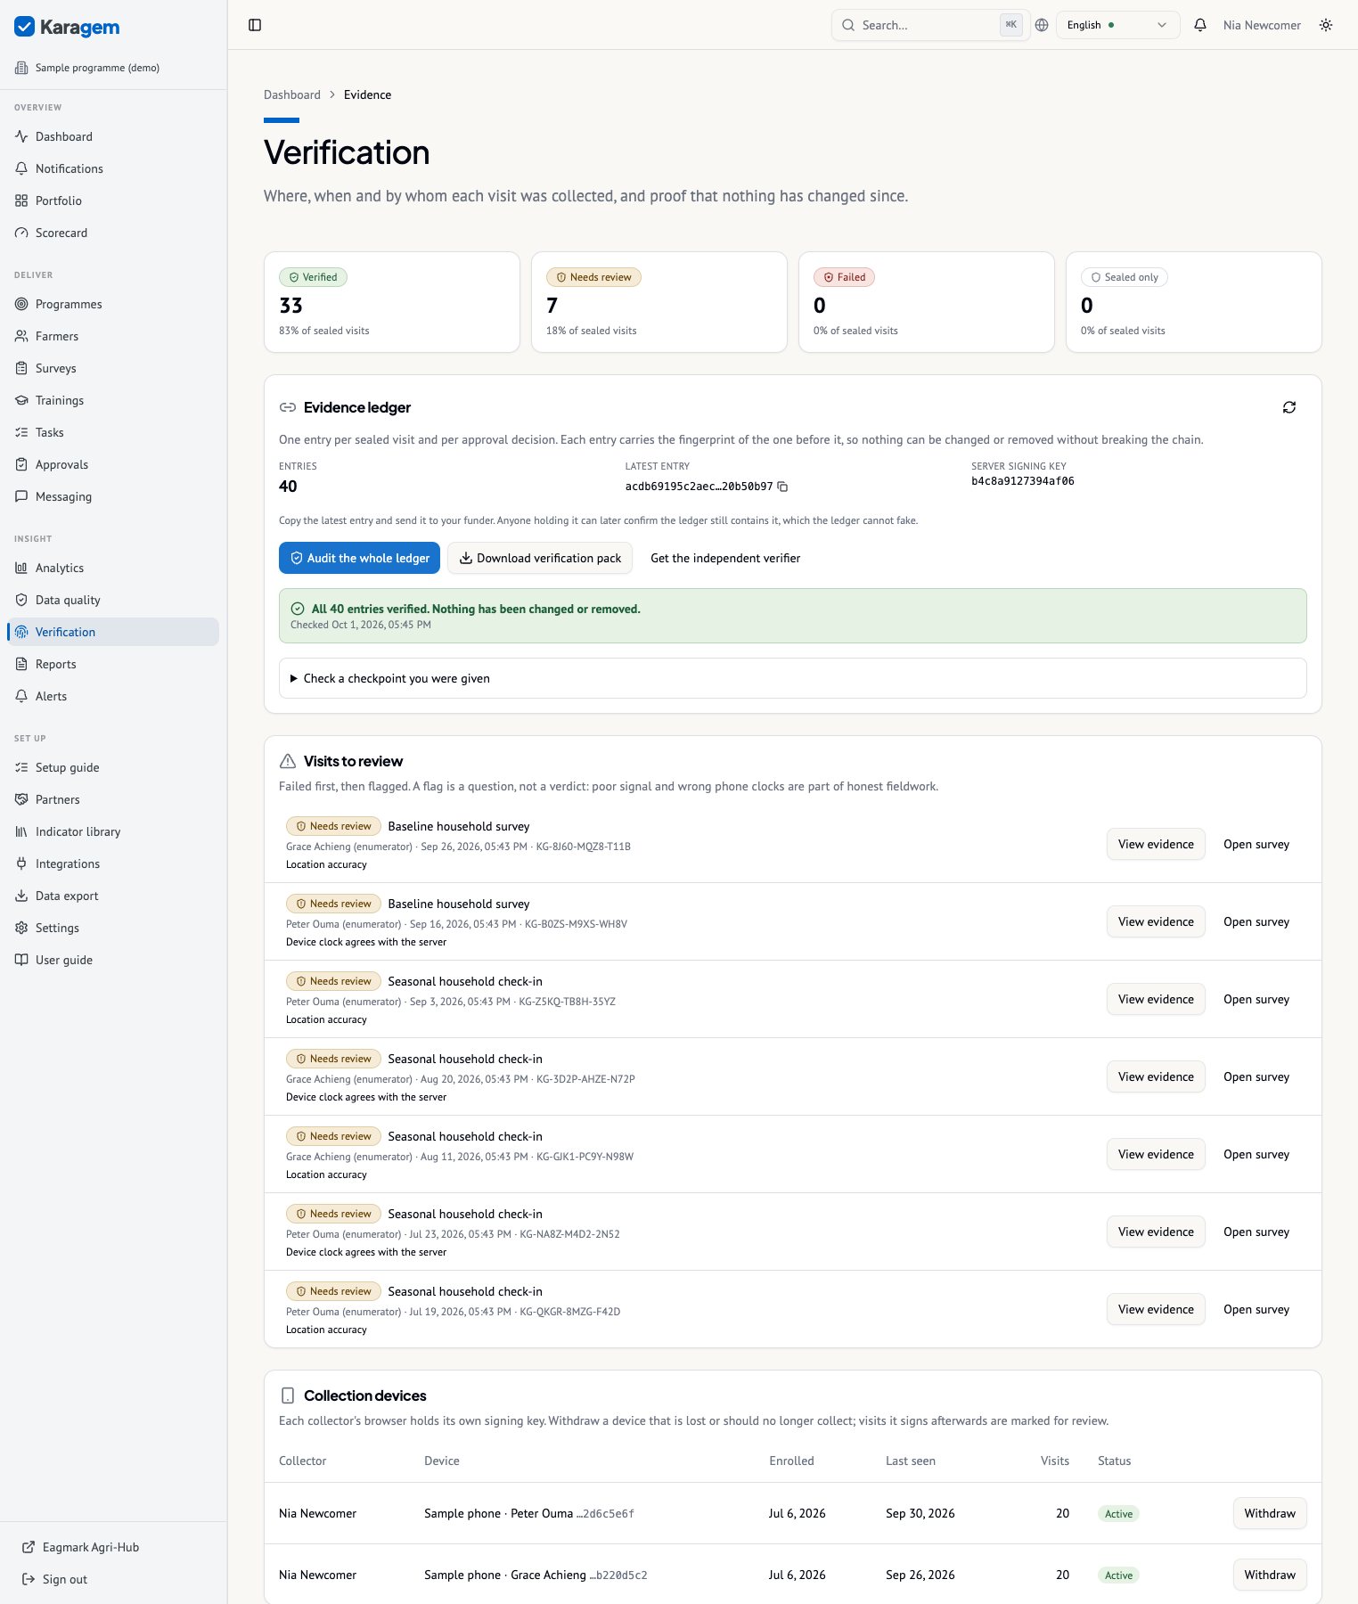Open the Farmers page
The width and height of the screenshot is (1358, 1604).
click(112, 336)
